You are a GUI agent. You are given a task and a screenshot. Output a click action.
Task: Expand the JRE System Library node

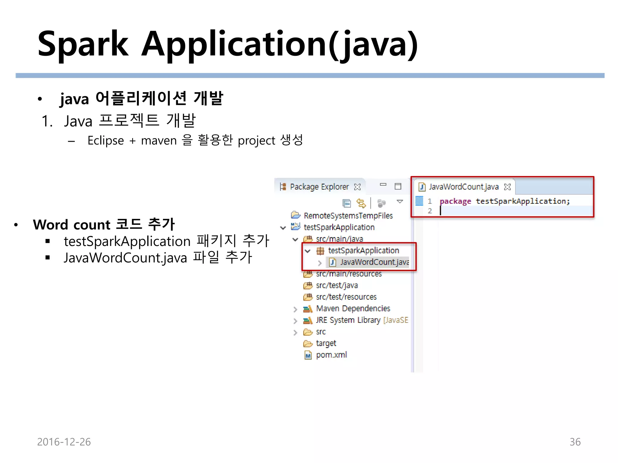295,321
